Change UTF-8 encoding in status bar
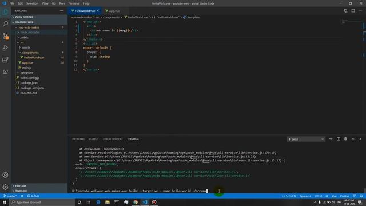Image resolution: width=366 pixels, height=206 pixels. [318, 196]
